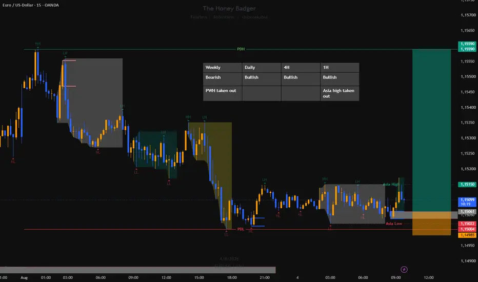Screen dimensions: 478x282
Task: Click the 18:00 label on time axis
Action: (232, 277)
